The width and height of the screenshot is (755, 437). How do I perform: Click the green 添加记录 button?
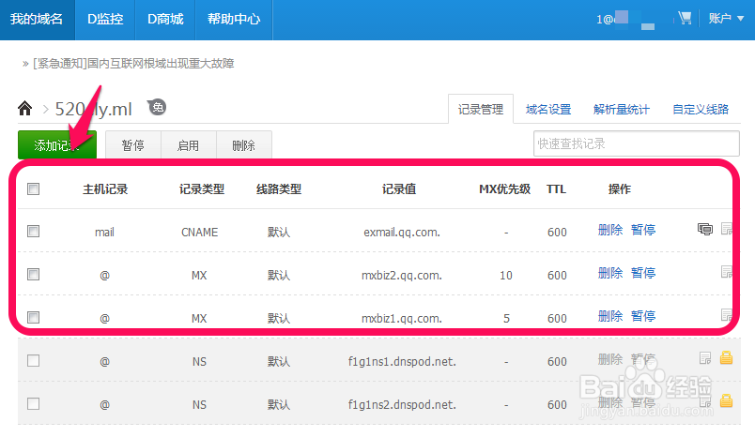(57, 144)
